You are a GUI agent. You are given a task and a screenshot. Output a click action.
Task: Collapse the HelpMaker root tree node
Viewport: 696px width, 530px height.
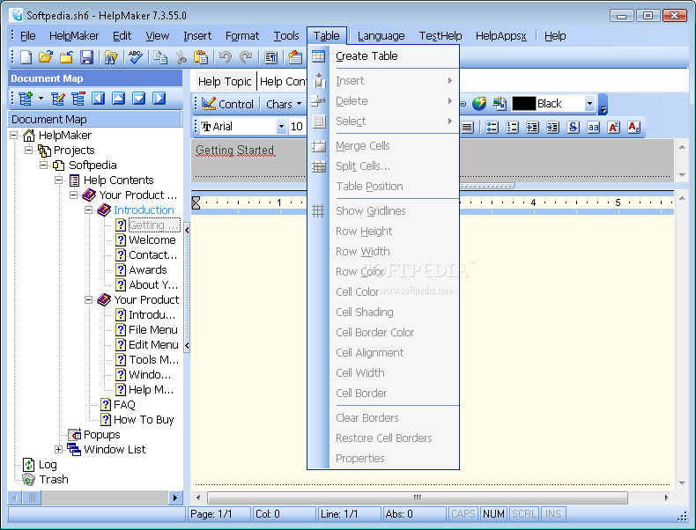14,135
